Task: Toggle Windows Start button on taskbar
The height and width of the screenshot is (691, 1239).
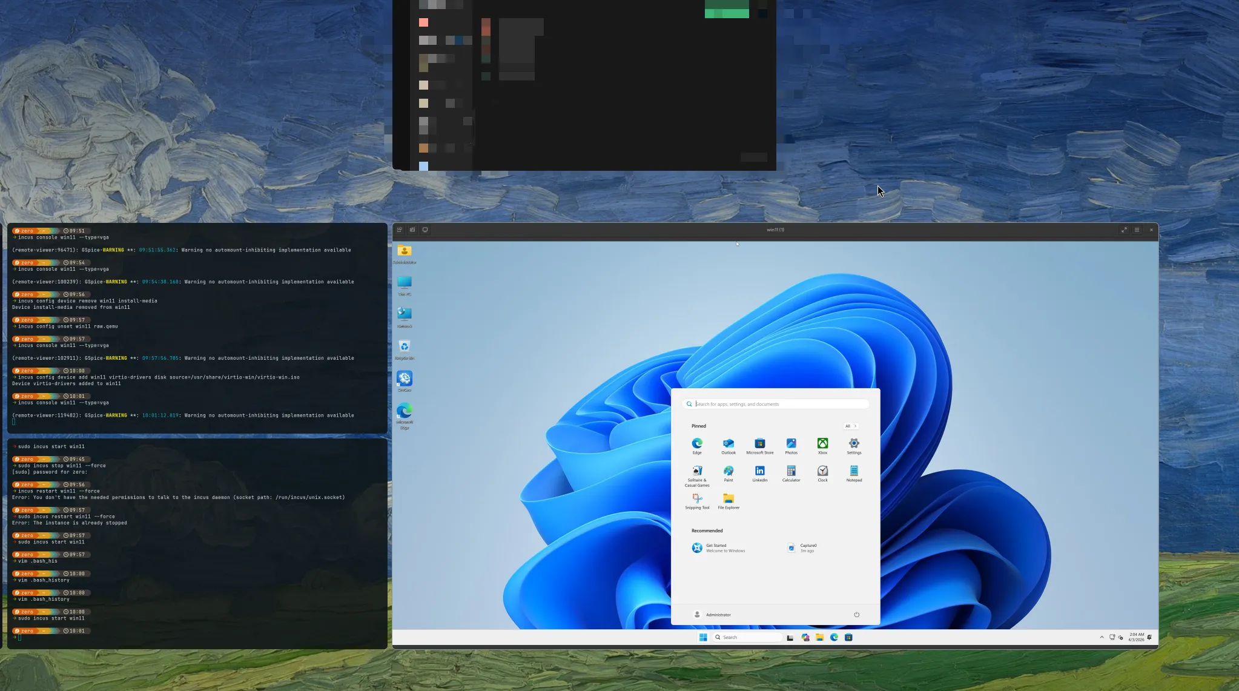Action: [703, 637]
